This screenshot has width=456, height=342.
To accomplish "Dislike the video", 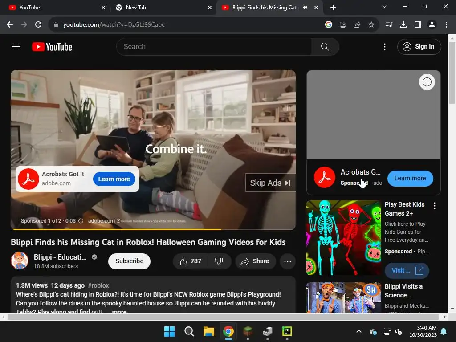I will tap(219, 261).
